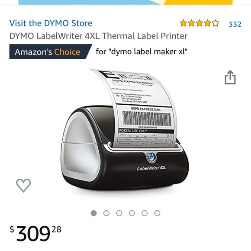Screen dimensions: 251x251
Task: Click the blue button on the printer image
Action: coord(151,157)
